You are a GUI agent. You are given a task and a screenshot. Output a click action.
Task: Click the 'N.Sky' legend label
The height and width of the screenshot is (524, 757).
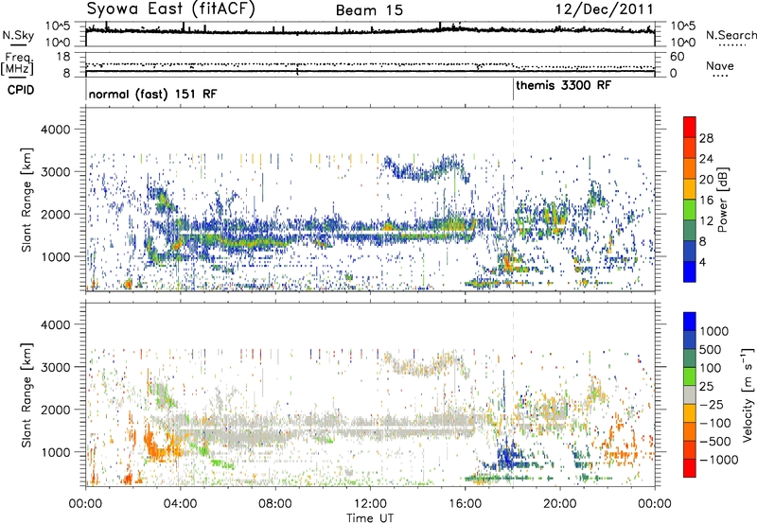[x=18, y=35]
